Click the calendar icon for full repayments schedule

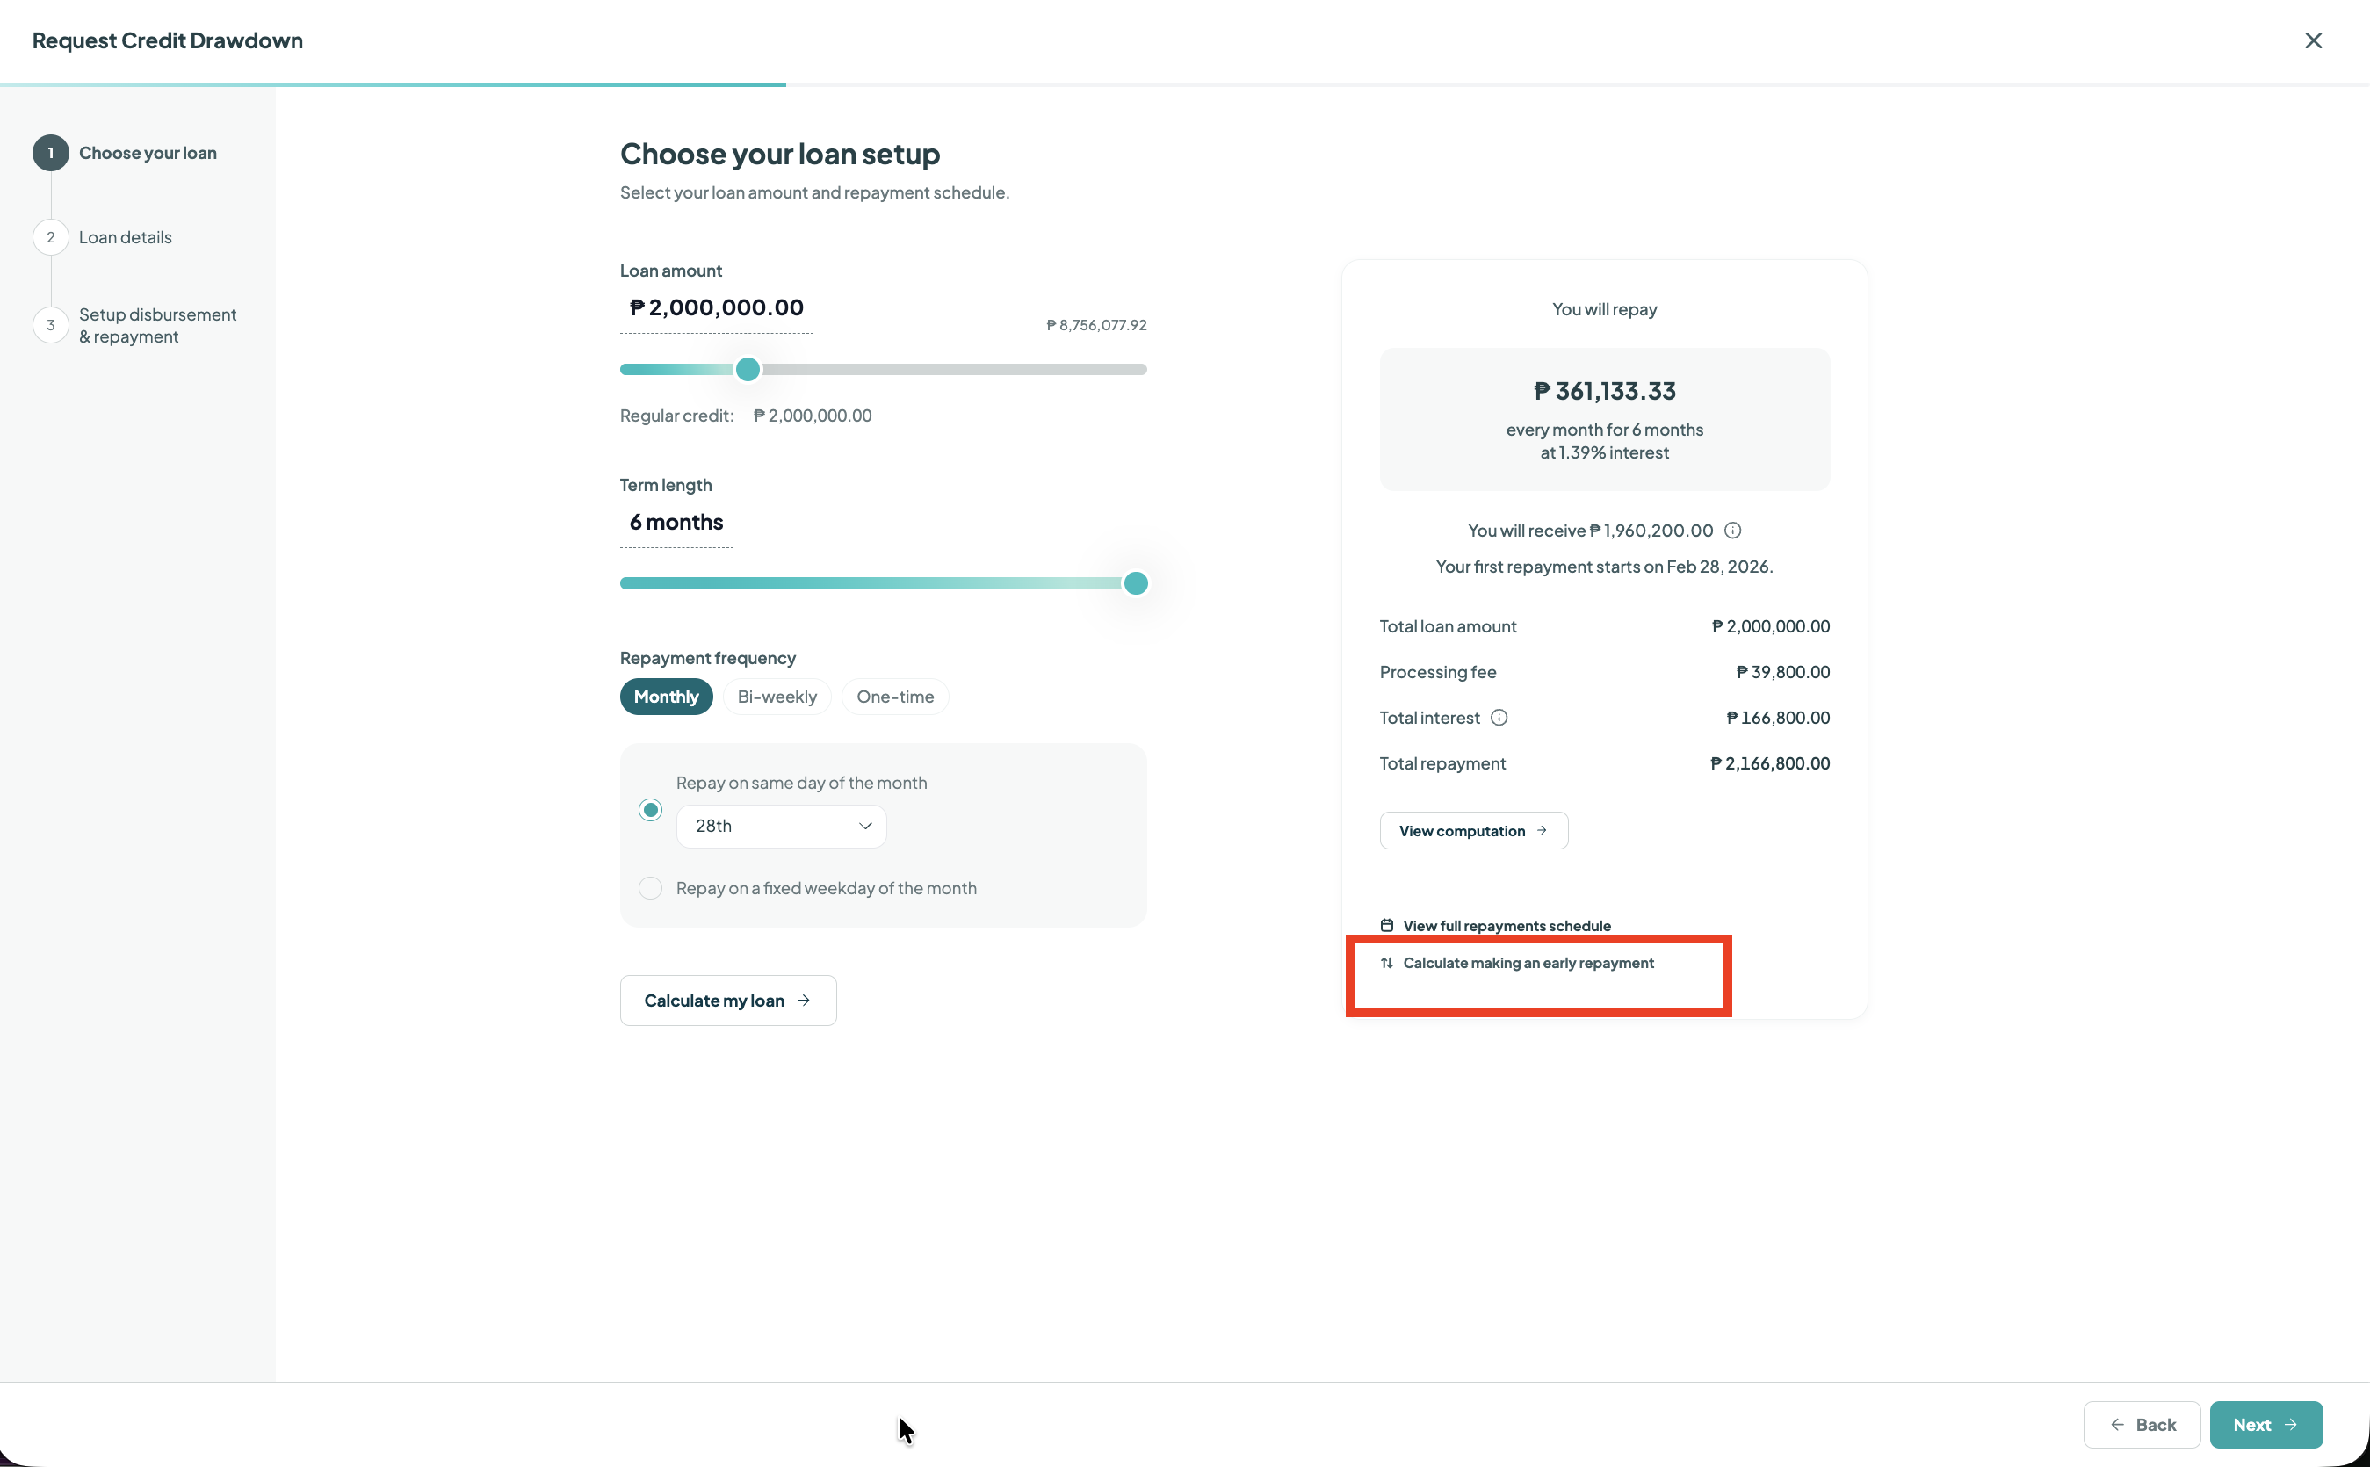pyautogui.click(x=1387, y=926)
